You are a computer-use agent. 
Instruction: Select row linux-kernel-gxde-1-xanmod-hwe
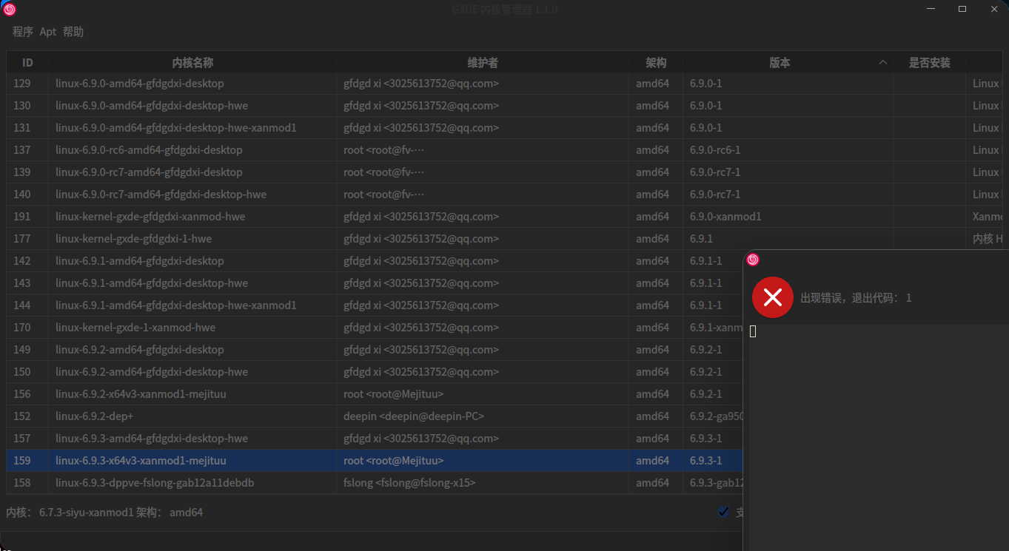click(374, 328)
